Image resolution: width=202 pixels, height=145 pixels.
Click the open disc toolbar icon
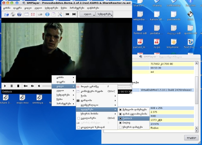[x=13, y=14]
